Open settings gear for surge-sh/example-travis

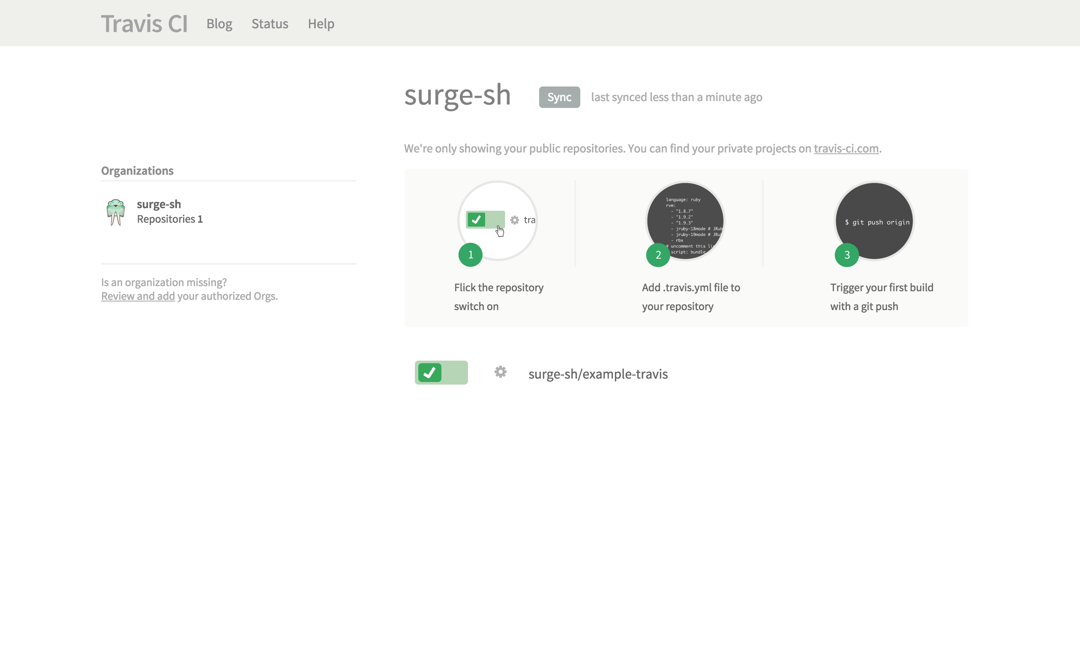point(501,372)
